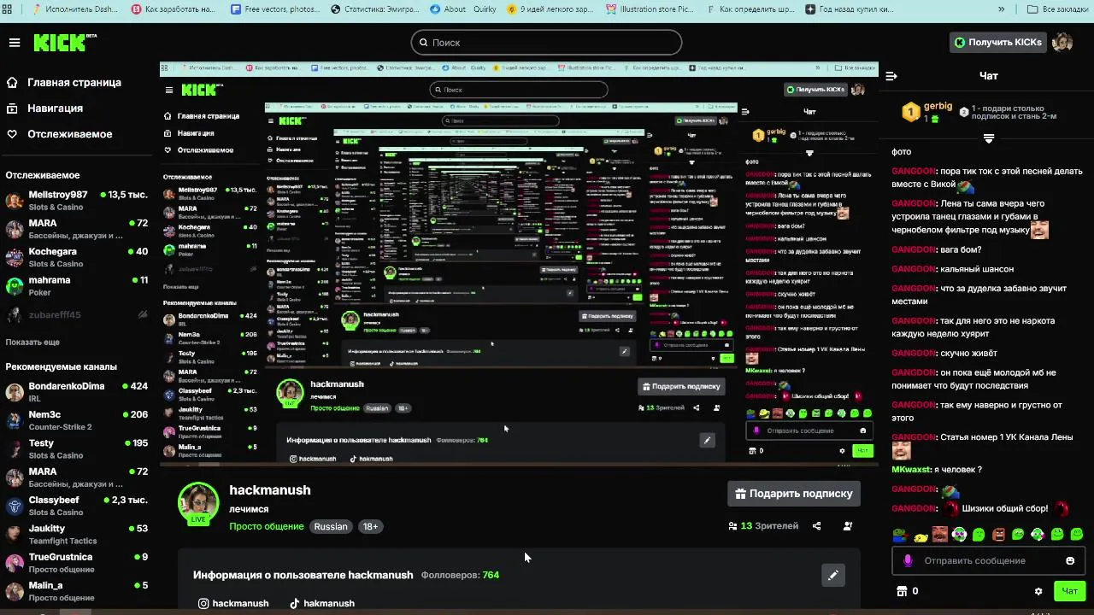Click the purple microphone icon in chat input
This screenshot has width=1094, height=615.
[908, 560]
